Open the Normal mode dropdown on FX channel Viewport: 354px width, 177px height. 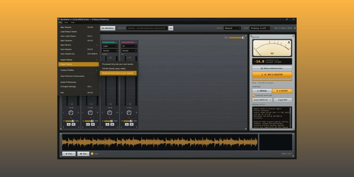pos(129,51)
